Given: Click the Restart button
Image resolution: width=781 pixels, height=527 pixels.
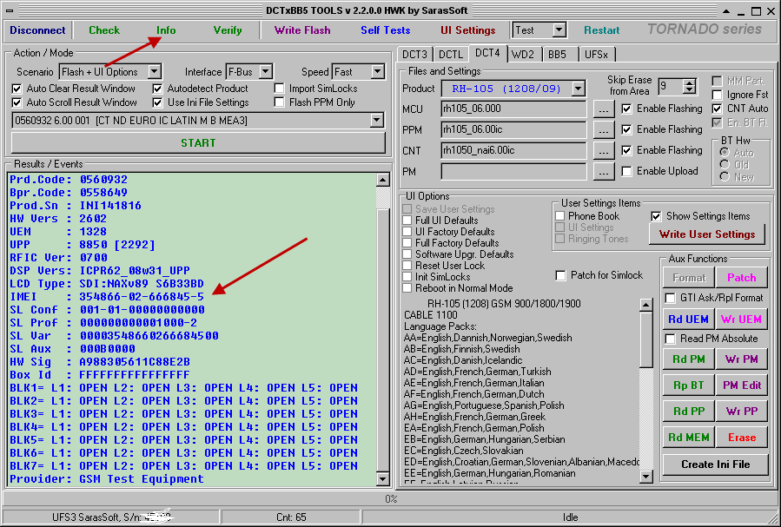Looking at the screenshot, I should [602, 30].
